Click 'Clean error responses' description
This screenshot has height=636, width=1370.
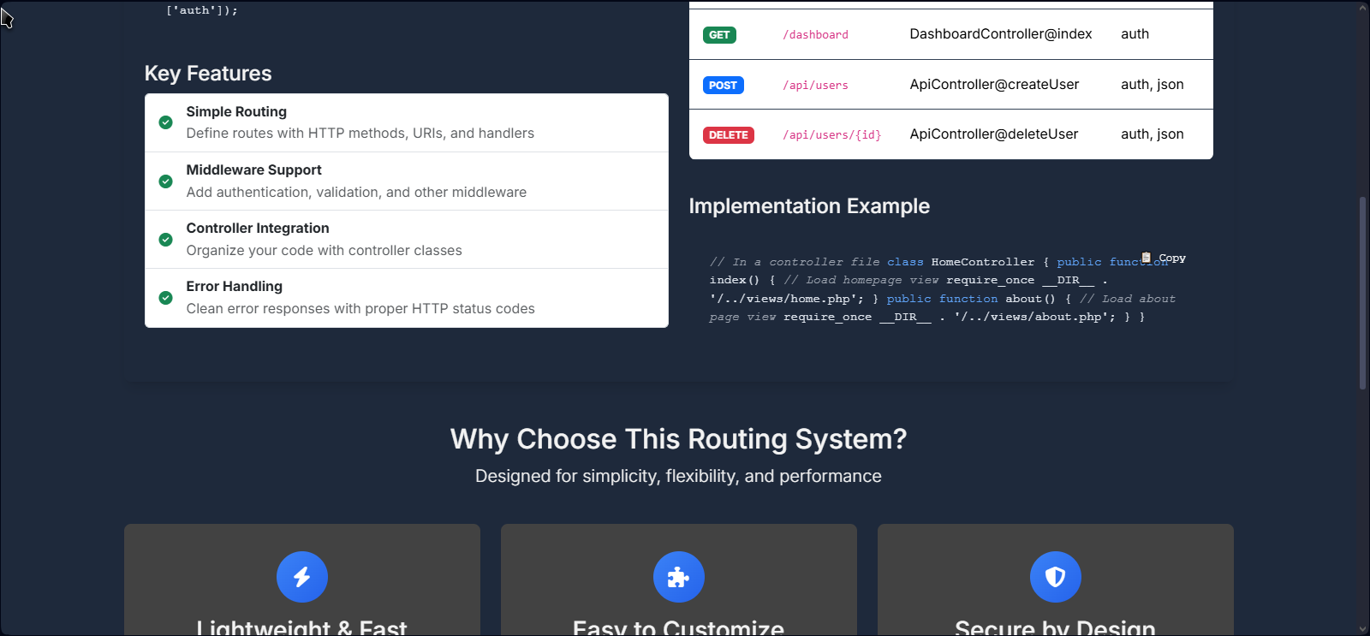pos(360,308)
